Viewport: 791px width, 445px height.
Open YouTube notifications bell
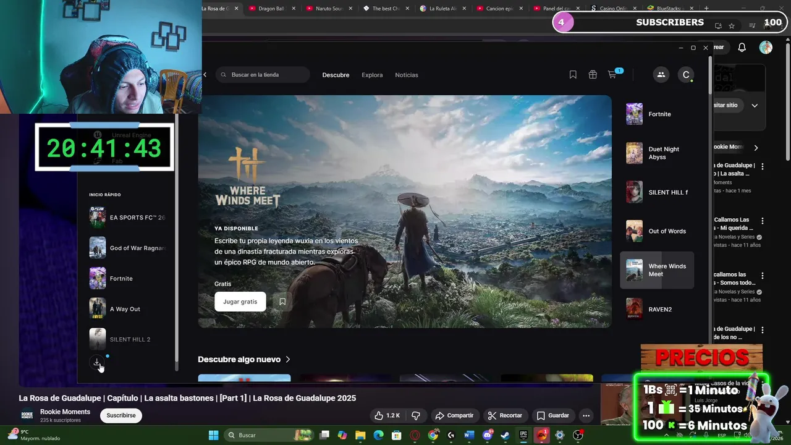[742, 48]
